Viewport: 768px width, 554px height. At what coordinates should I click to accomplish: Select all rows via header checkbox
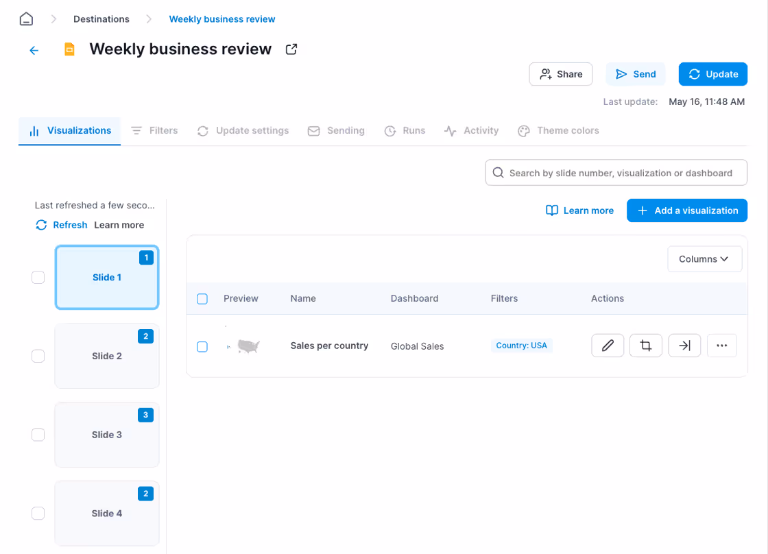[202, 299]
